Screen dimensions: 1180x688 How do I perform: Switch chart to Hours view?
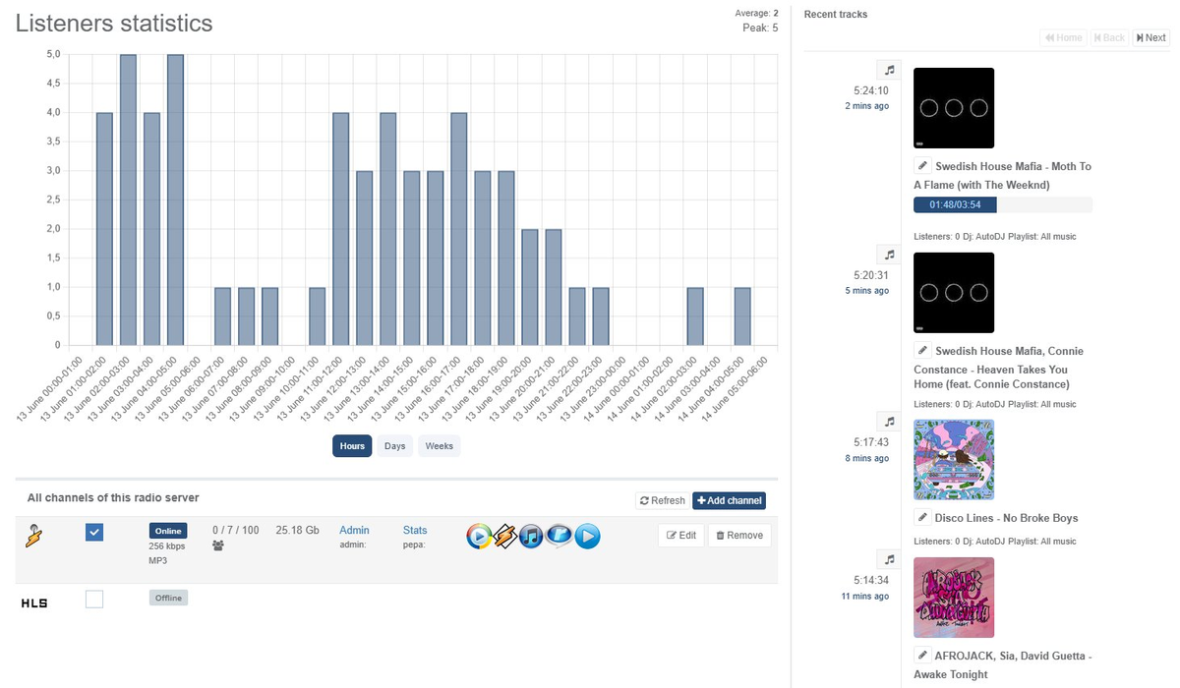(352, 446)
